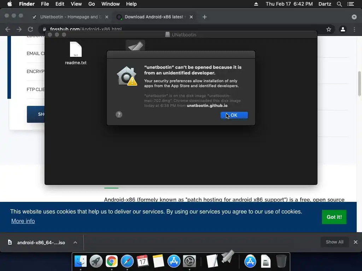Go back in Chrome
362x271 pixels.
point(8,29)
